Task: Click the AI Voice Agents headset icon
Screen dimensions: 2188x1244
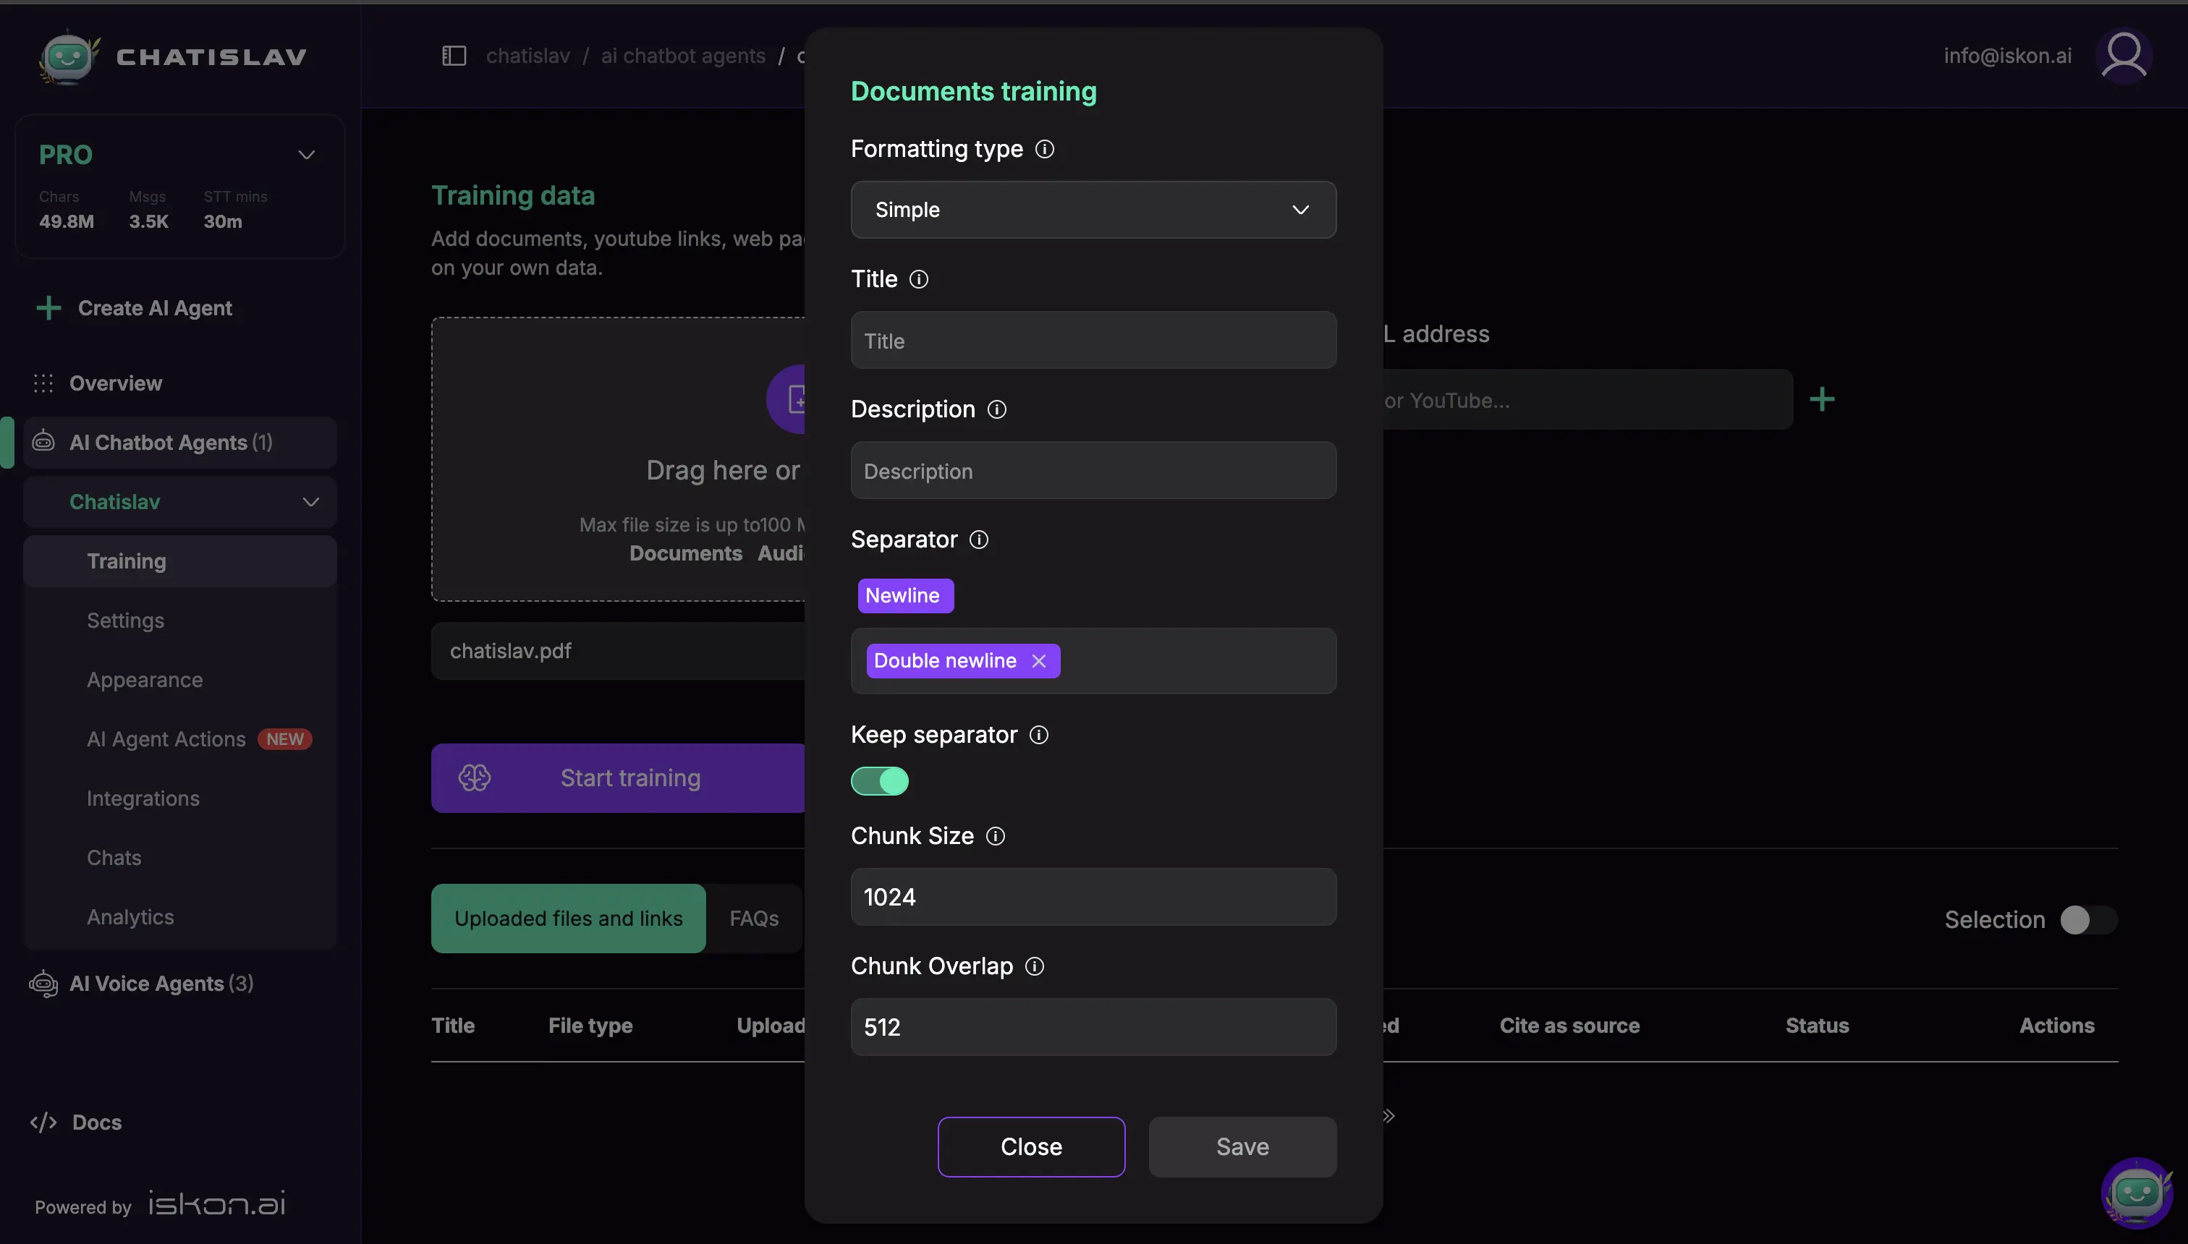Action: coord(43,984)
